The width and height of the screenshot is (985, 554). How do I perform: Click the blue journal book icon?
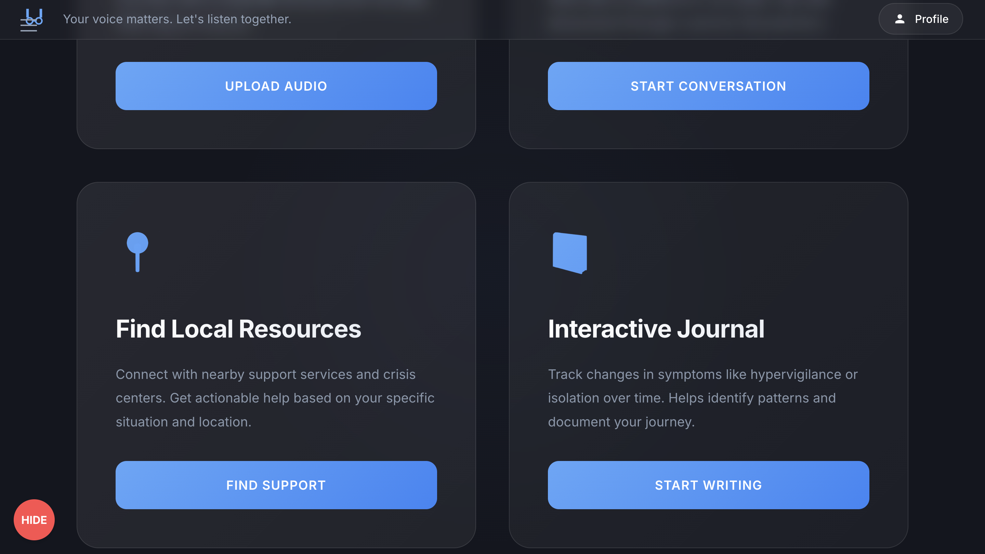[x=570, y=253]
